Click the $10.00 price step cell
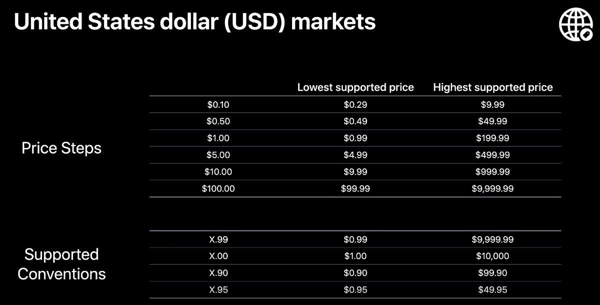 click(218, 172)
